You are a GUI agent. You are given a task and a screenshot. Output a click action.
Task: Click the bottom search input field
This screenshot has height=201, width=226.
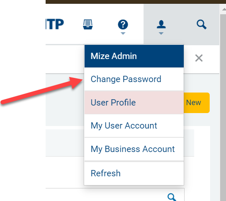[x=115, y=195]
